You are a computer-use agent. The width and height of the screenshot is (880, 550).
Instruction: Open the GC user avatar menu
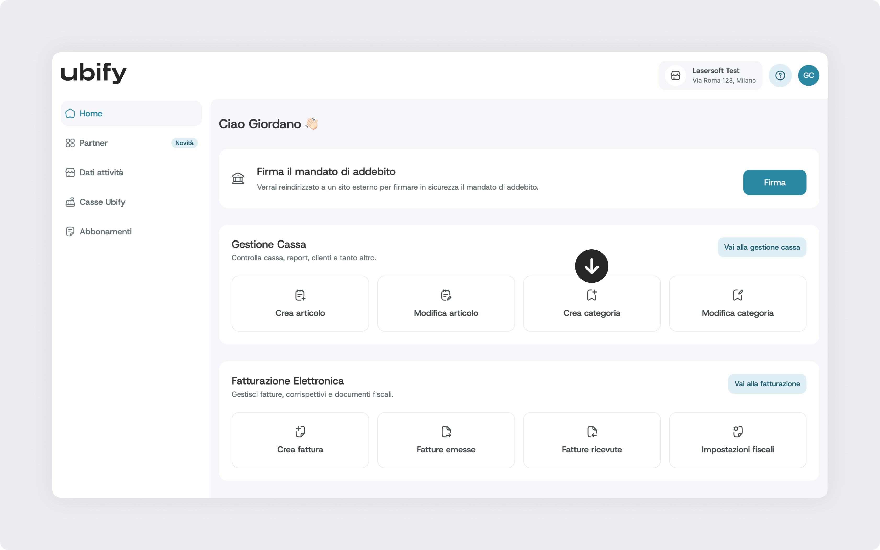(808, 75)
